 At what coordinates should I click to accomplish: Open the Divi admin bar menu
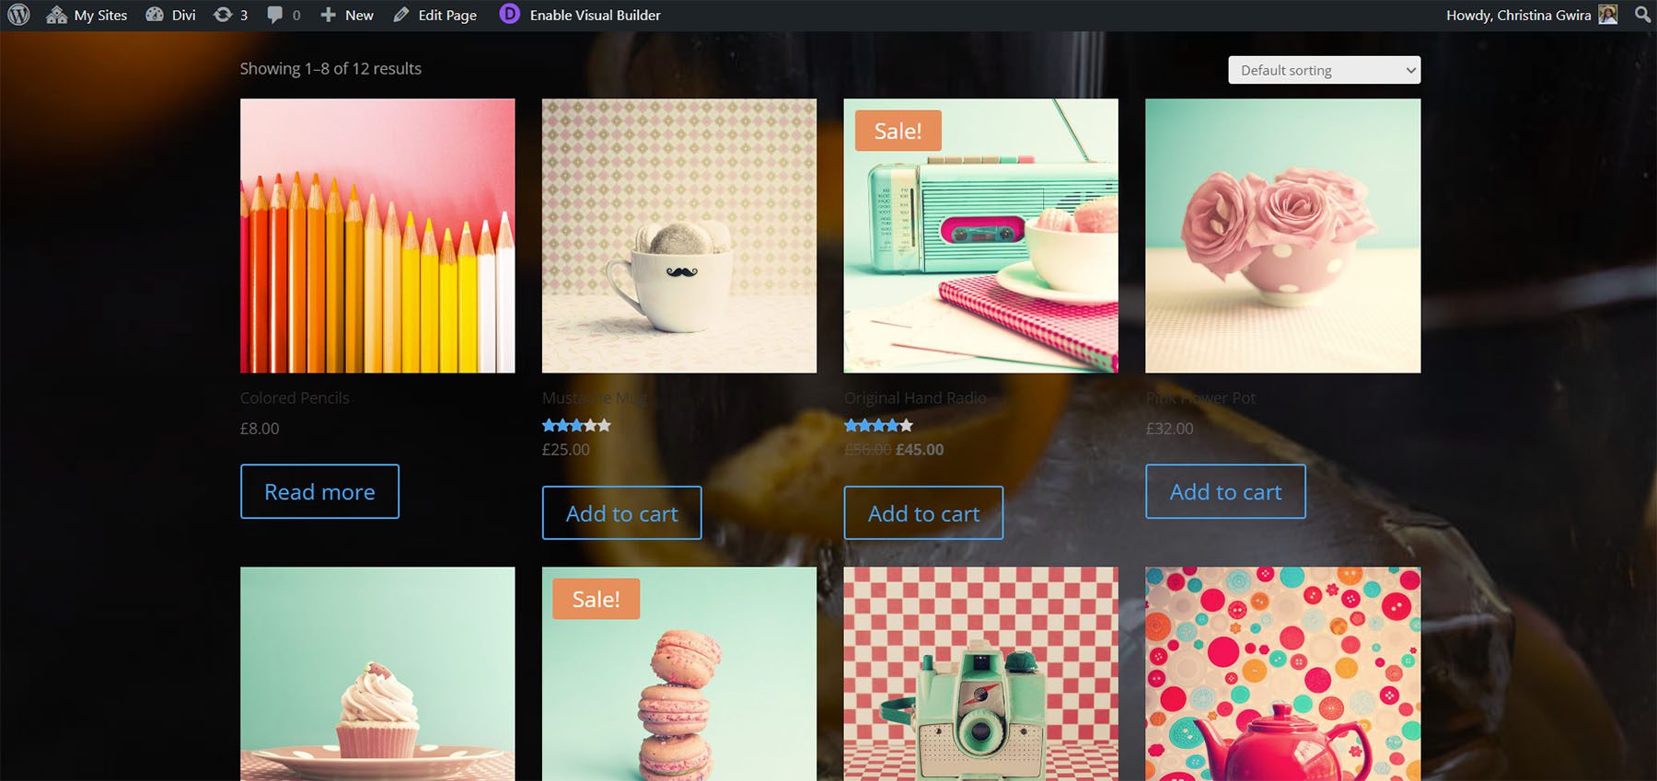[171, 15]
